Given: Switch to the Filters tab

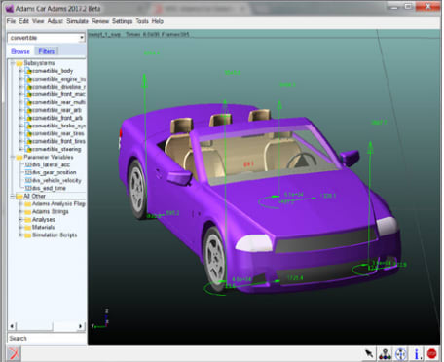Looking at the screenshot, I should click(x=47, y=51).
